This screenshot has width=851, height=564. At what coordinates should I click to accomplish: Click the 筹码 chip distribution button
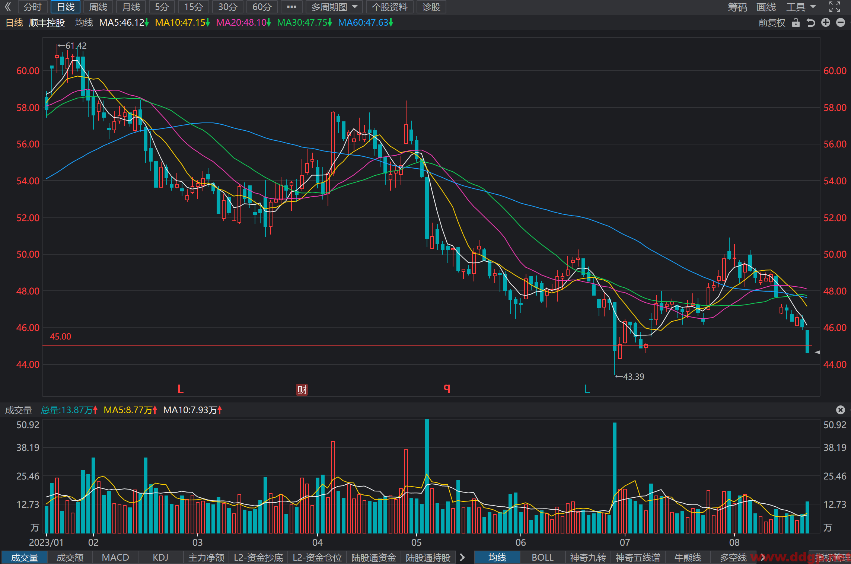(737, 7)
